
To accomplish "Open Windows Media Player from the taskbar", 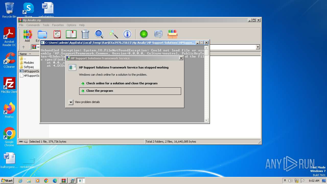I will click(38, 181).
